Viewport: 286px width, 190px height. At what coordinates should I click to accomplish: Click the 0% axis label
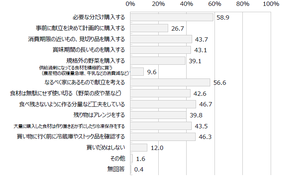[130, 4]
